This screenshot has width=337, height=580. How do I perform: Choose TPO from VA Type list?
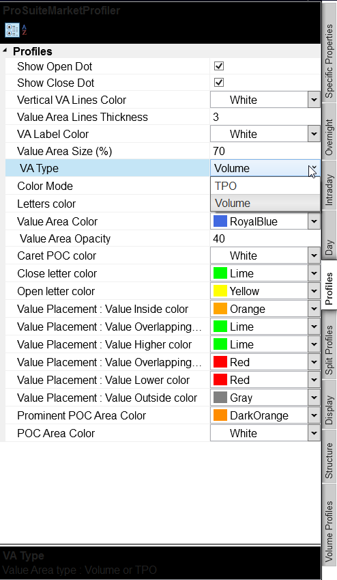pyautogui.click(x=265, y=186)
